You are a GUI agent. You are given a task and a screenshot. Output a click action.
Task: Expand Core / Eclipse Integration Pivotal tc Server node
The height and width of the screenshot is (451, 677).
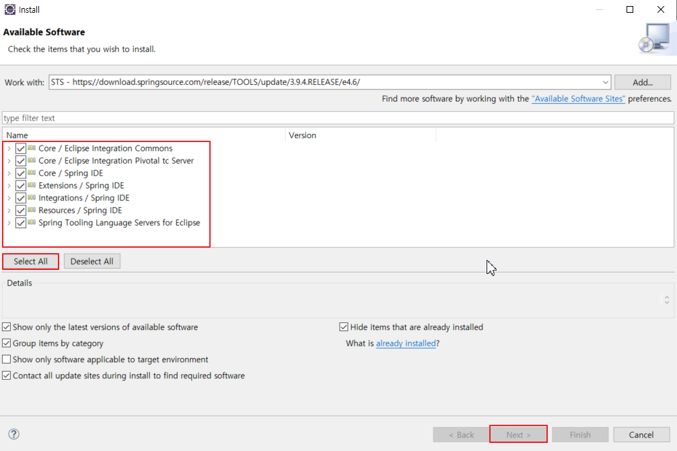point(9,161)
